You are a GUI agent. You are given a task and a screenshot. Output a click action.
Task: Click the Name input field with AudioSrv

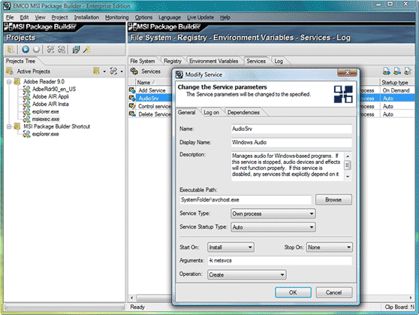291,129
